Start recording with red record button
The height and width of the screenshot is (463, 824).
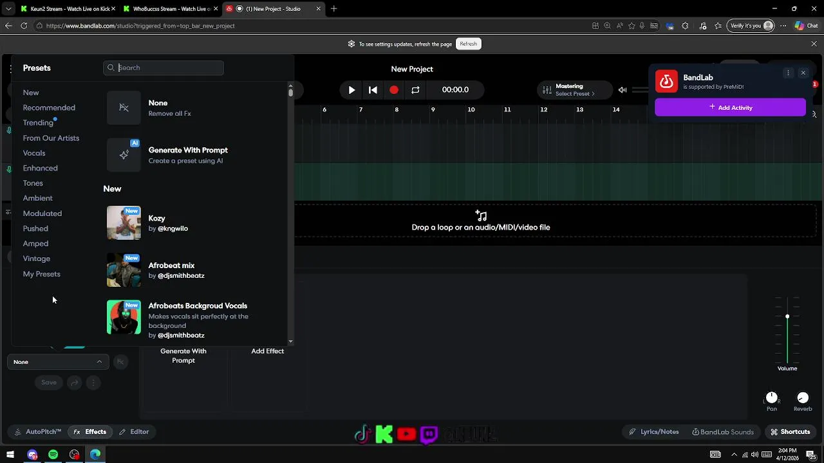tap(394, 90)
